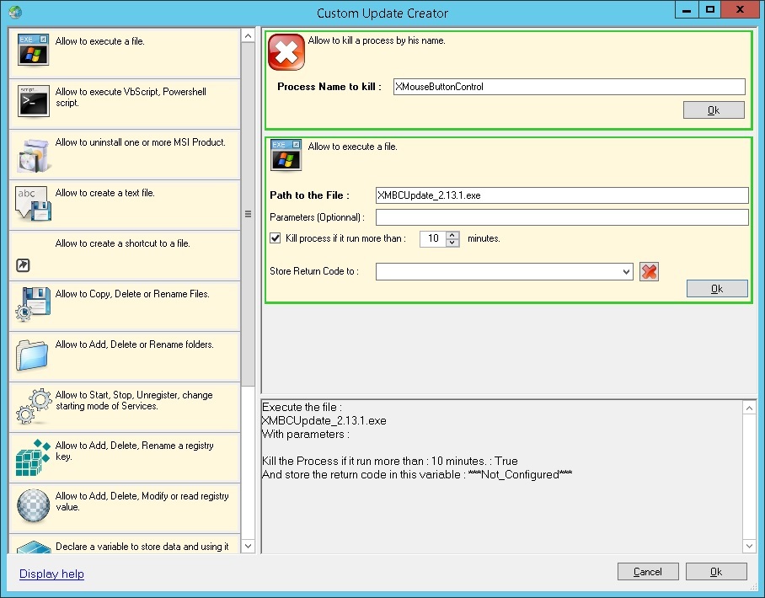Image resolution: width=765 pixels, height=598 pixels.
Task: Select 'Allow to Add, Delete or Rename folders.'
Action: coord(135,344)
